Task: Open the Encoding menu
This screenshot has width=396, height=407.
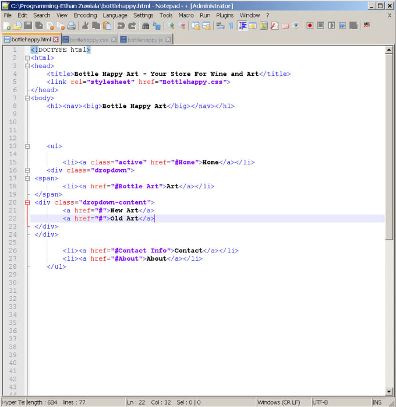Action: [85, 15]
